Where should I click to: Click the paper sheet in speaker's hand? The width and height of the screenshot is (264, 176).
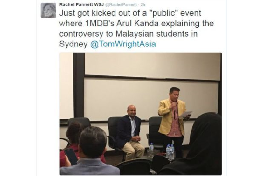[x=185, y=114]
